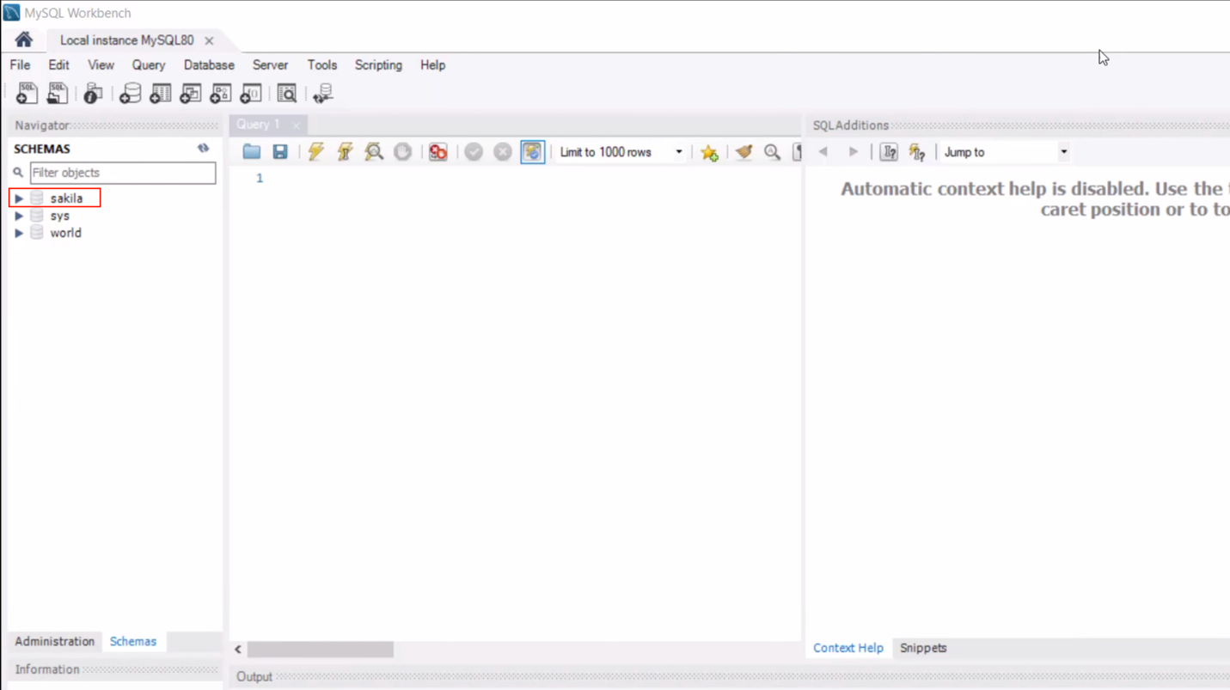This screenshot has width=1230, height=690.
Task: Open the Help menu
Action: 432,64
